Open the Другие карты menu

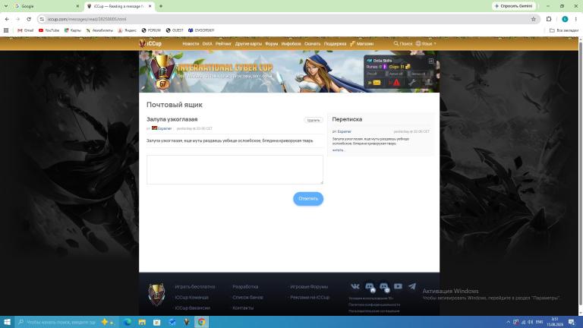pyautogui.click(x=248, y=44)
